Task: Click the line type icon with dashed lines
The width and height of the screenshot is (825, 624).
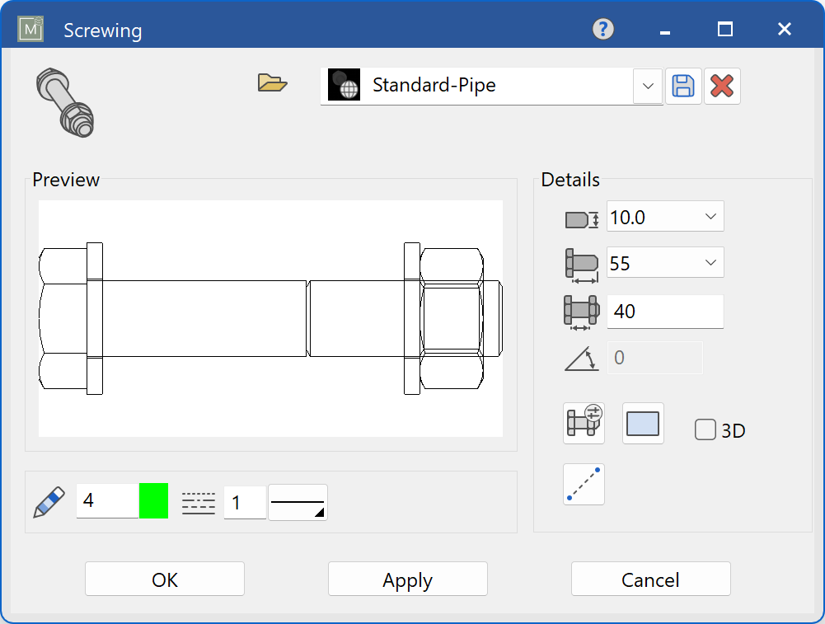Action: point(198,500)
